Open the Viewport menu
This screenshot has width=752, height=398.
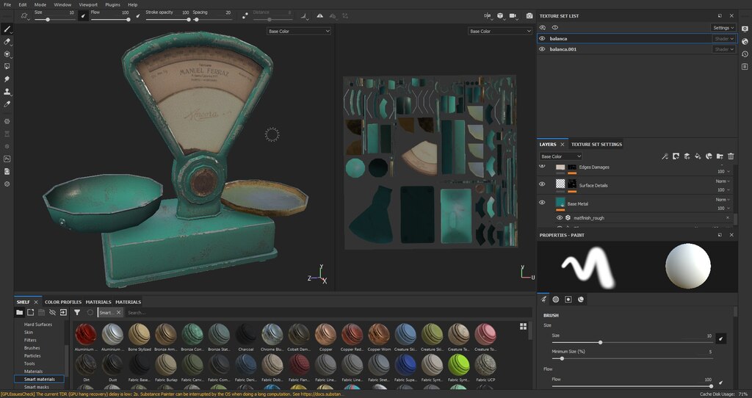[88, 4]
